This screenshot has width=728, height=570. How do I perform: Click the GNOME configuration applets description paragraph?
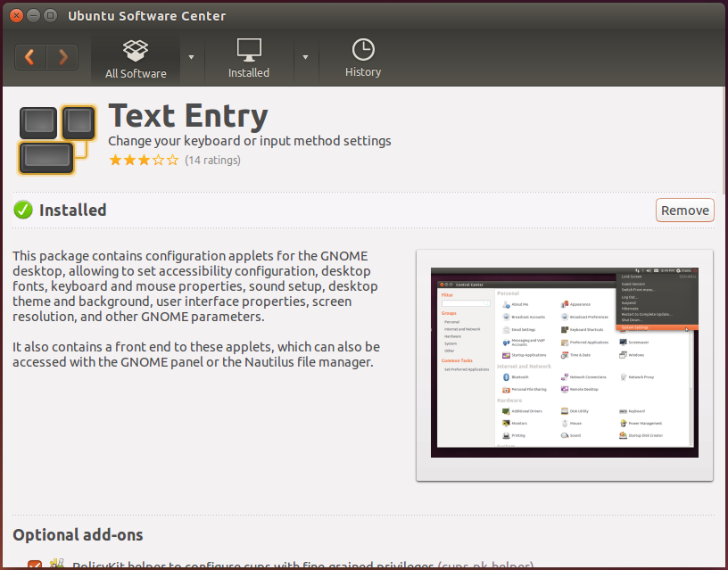[195, 286]
